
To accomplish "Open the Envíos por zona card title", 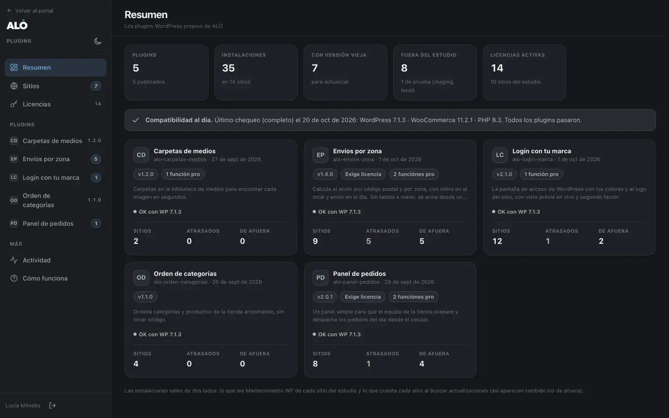I will [x=357, y=151].
